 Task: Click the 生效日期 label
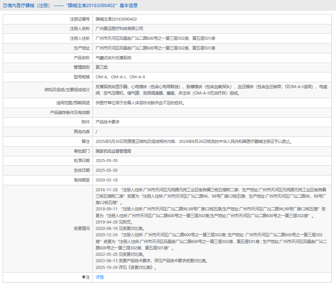coord(82,170)
